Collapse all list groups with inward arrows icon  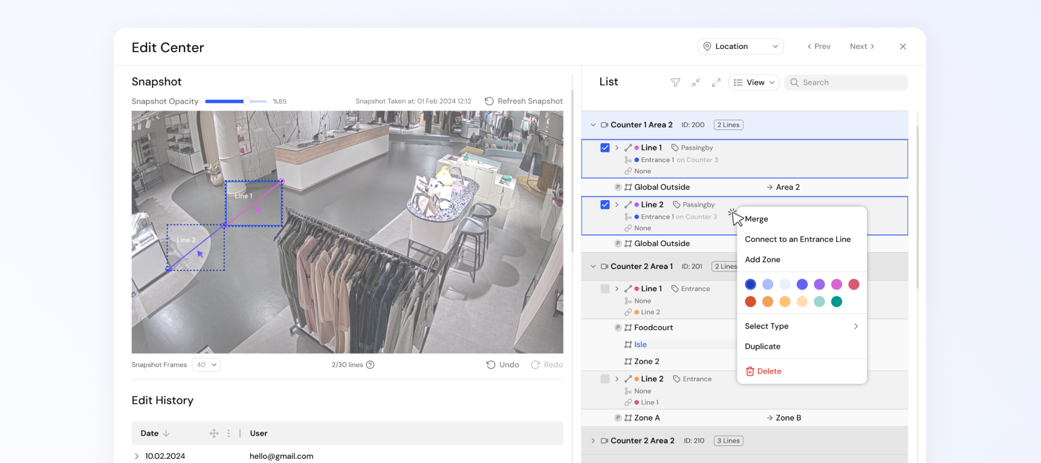click(696, 83)
